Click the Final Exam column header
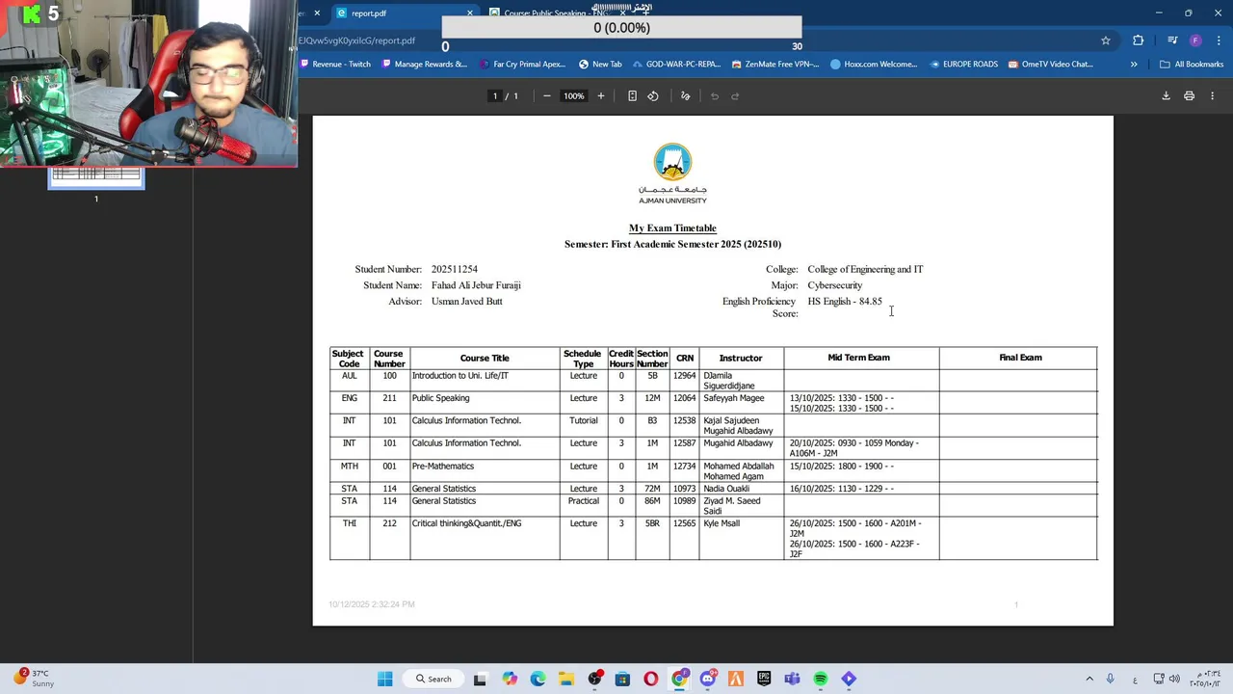 (1020, 358)
